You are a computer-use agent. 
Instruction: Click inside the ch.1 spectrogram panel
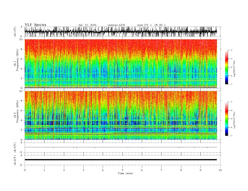121,64
